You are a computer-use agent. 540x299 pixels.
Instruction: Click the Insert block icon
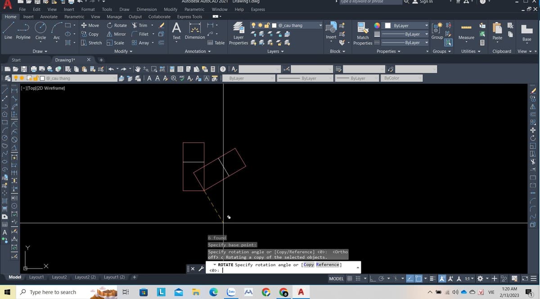point(331,30)
